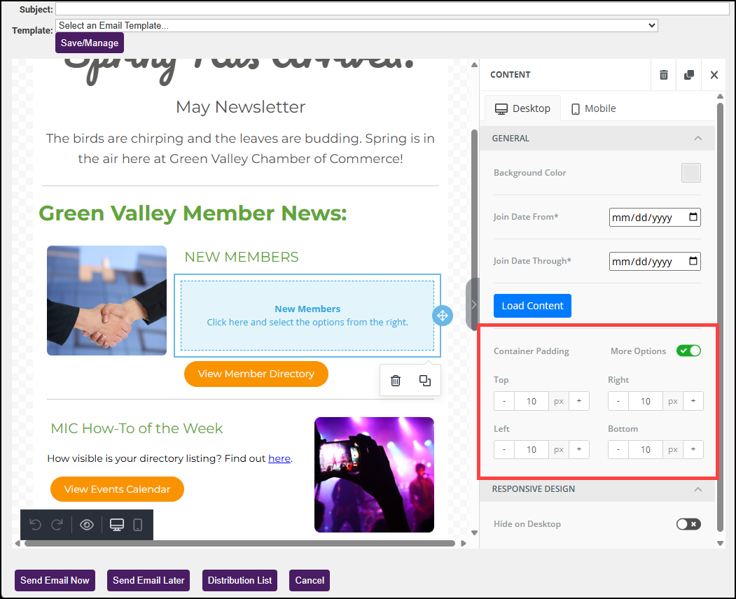Click the undo arrow in editor toolbar
Screen dimensions: 736x599
pos(35,524)
